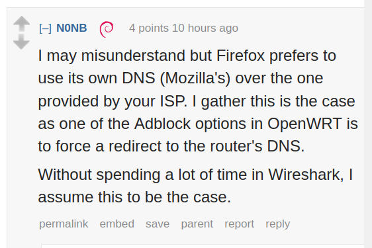Click the word Wireshark in the comment
Screen dimensions: 372x248
click(x=306, y=175)
